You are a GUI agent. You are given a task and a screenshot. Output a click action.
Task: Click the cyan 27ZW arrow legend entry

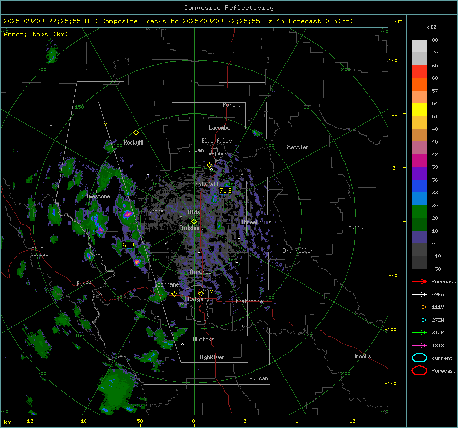click(419, 320)
